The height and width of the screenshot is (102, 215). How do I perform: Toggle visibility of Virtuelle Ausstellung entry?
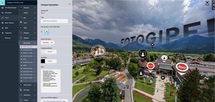pyautogui.click(x=21, y=78)
